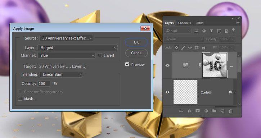The width and height of the screenshot is (261, 138).
Task: Collapse the Layers panel with double arrows
Action: pyautogui.click(x=233, y=18)
